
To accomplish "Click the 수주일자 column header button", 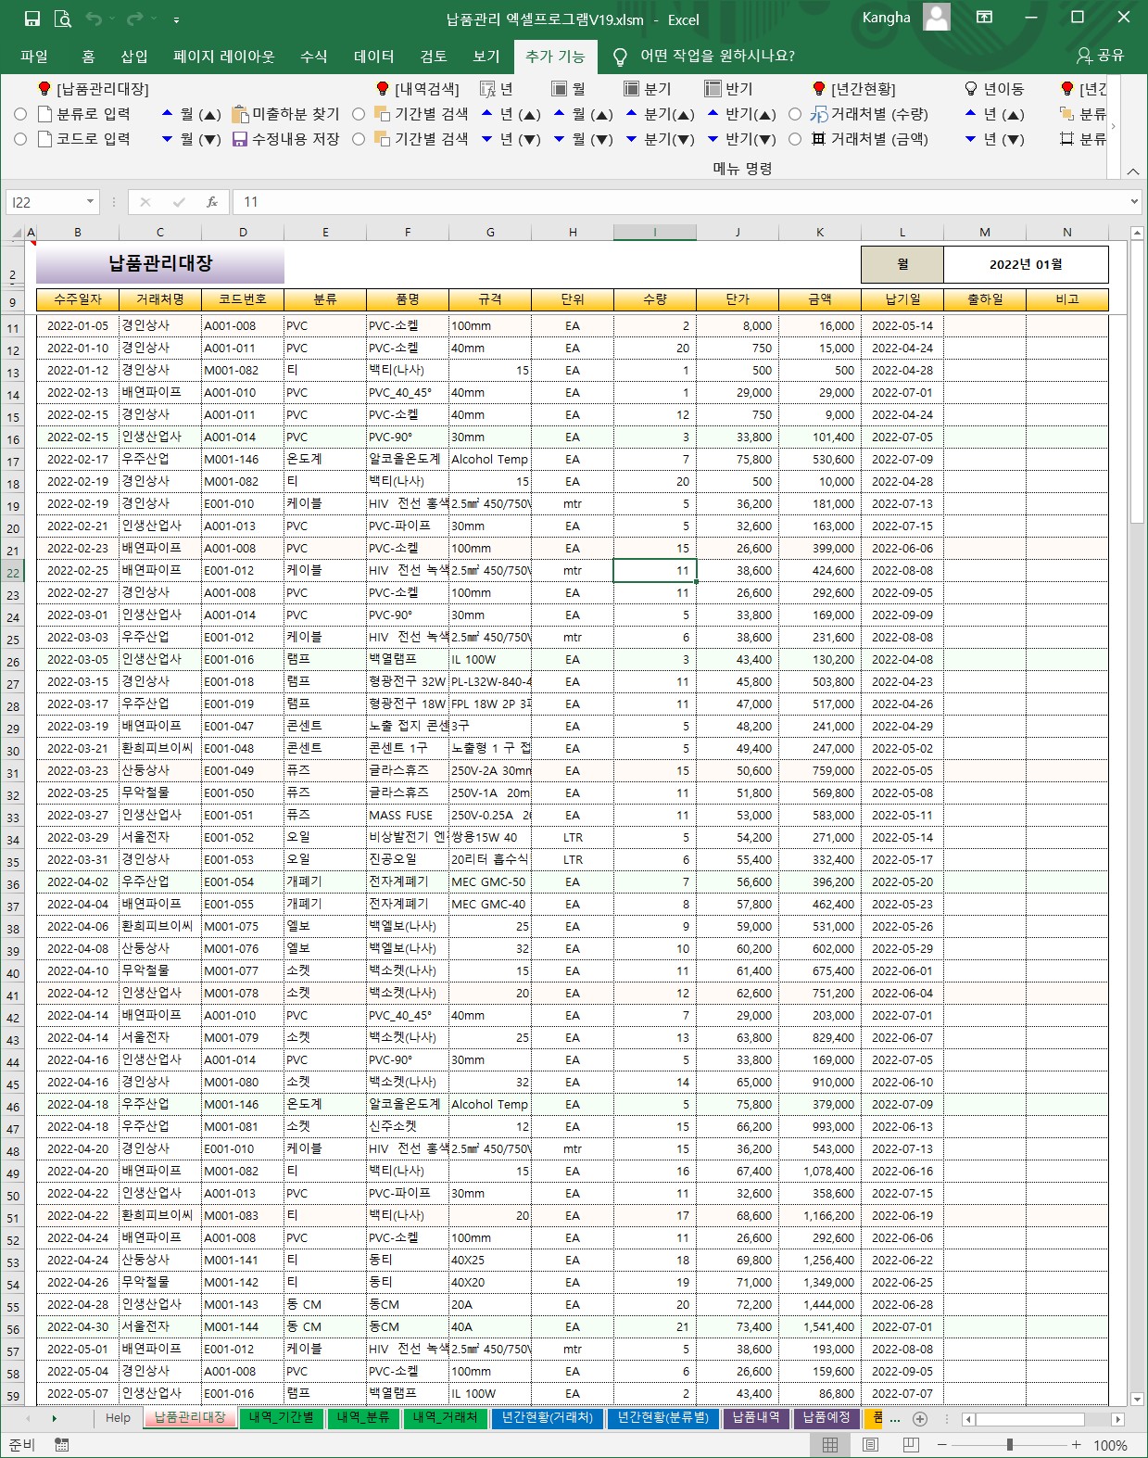I will click(78, 299).
